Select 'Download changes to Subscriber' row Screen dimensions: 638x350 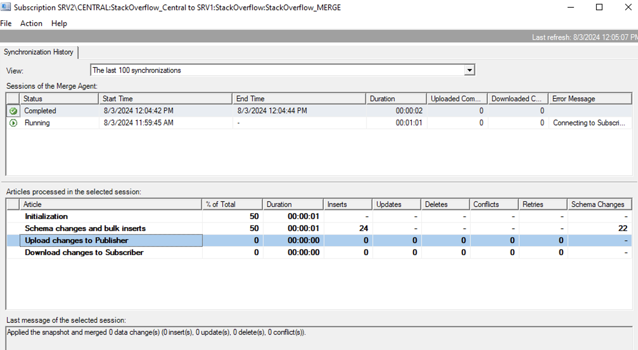319,253
